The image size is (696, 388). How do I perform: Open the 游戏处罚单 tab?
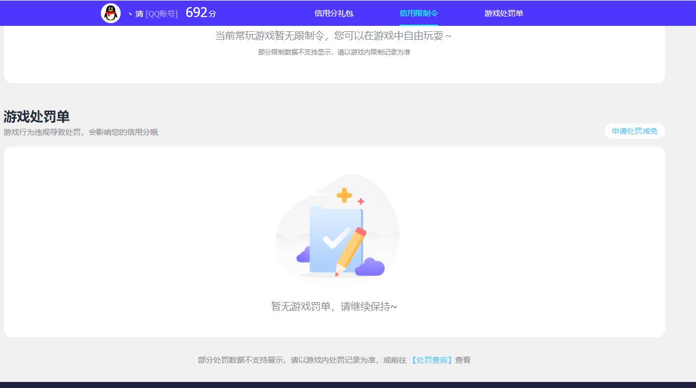(x=502, y=13)
